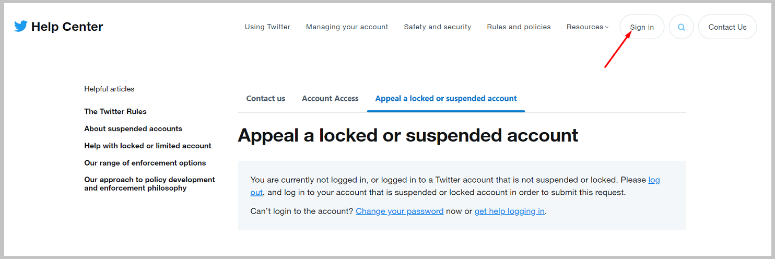The height and width of the screenshot is (259, 775).
Task: Click the get help logging in link
Action: [509, 211]
